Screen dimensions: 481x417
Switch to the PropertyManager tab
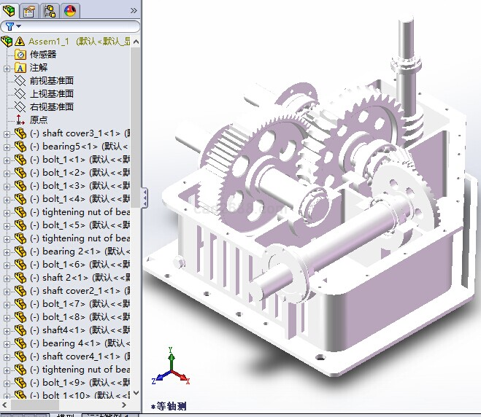tap(29, 10)
